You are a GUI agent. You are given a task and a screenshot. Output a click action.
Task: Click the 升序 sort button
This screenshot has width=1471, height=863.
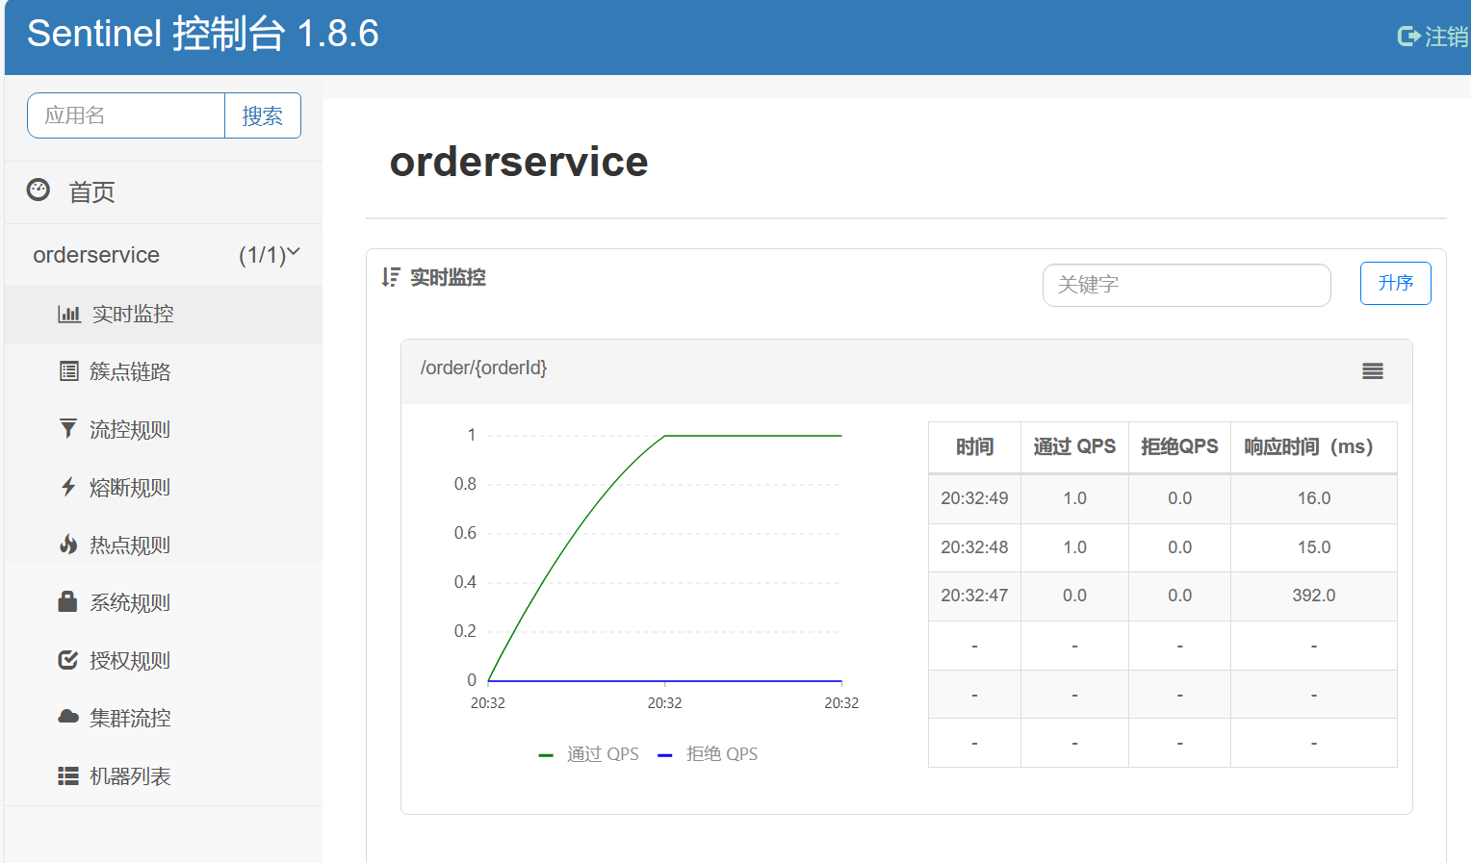click(x=1395, y=283)
